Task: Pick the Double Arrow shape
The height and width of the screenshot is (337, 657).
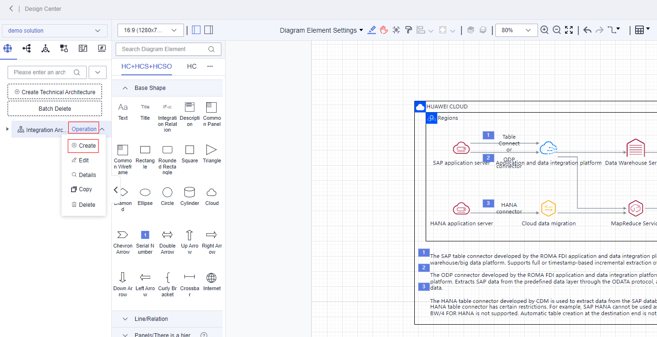Action: click(x=167, y=242)
